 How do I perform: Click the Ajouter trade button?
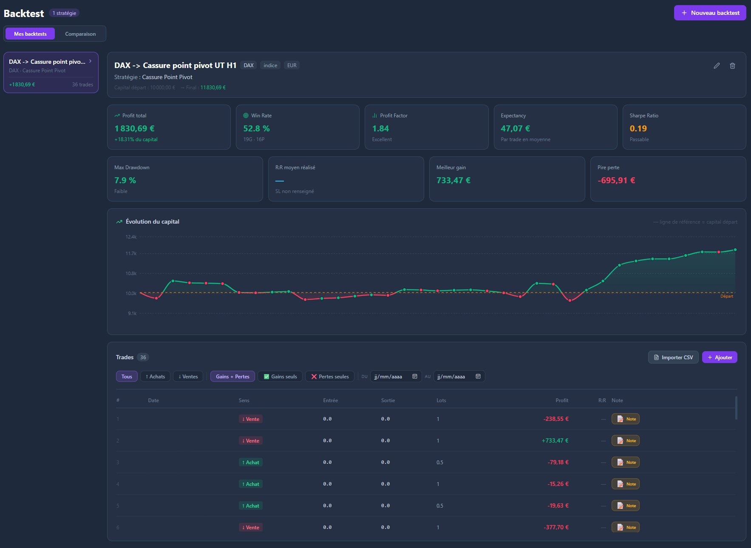(720, 357)
